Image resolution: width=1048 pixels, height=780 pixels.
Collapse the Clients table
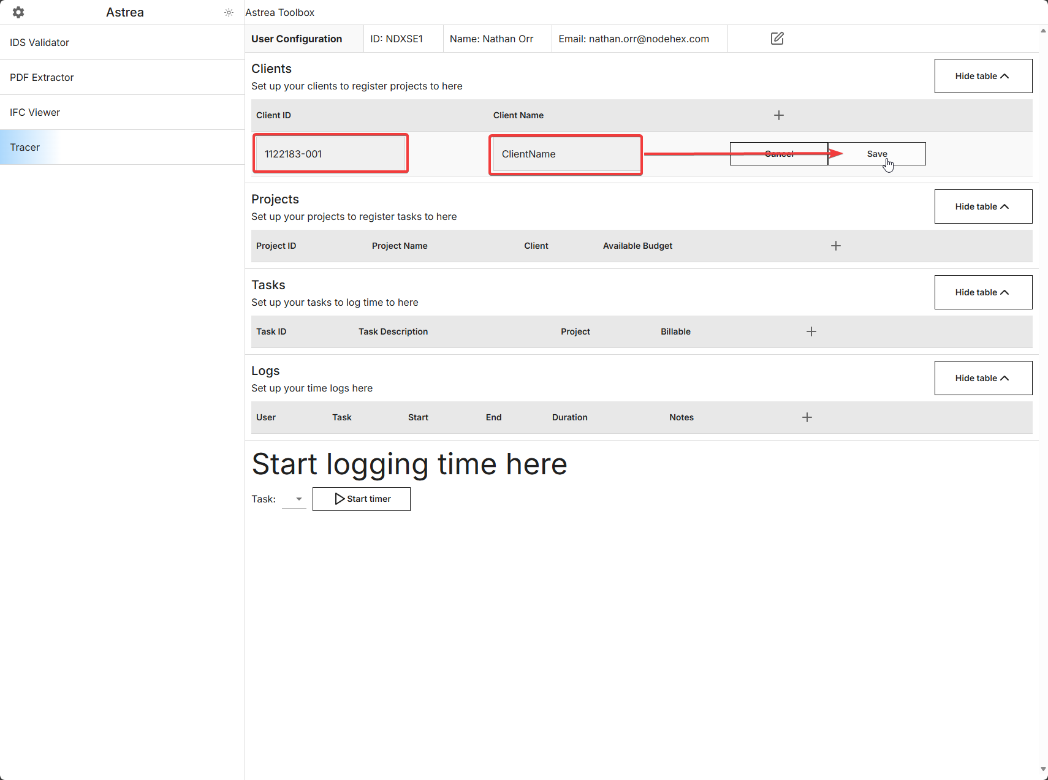[x=982, y=75]
